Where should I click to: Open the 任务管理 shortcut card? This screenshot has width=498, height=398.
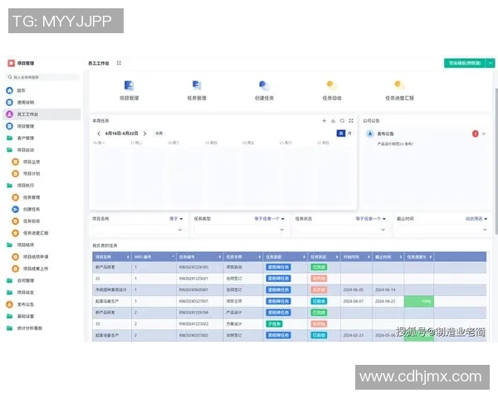click(197, 90)
